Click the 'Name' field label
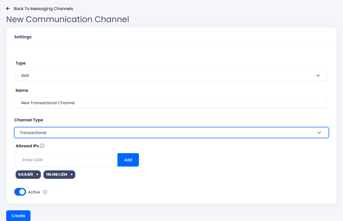Screen dimensions: 343x221 [x=22, y=90]
